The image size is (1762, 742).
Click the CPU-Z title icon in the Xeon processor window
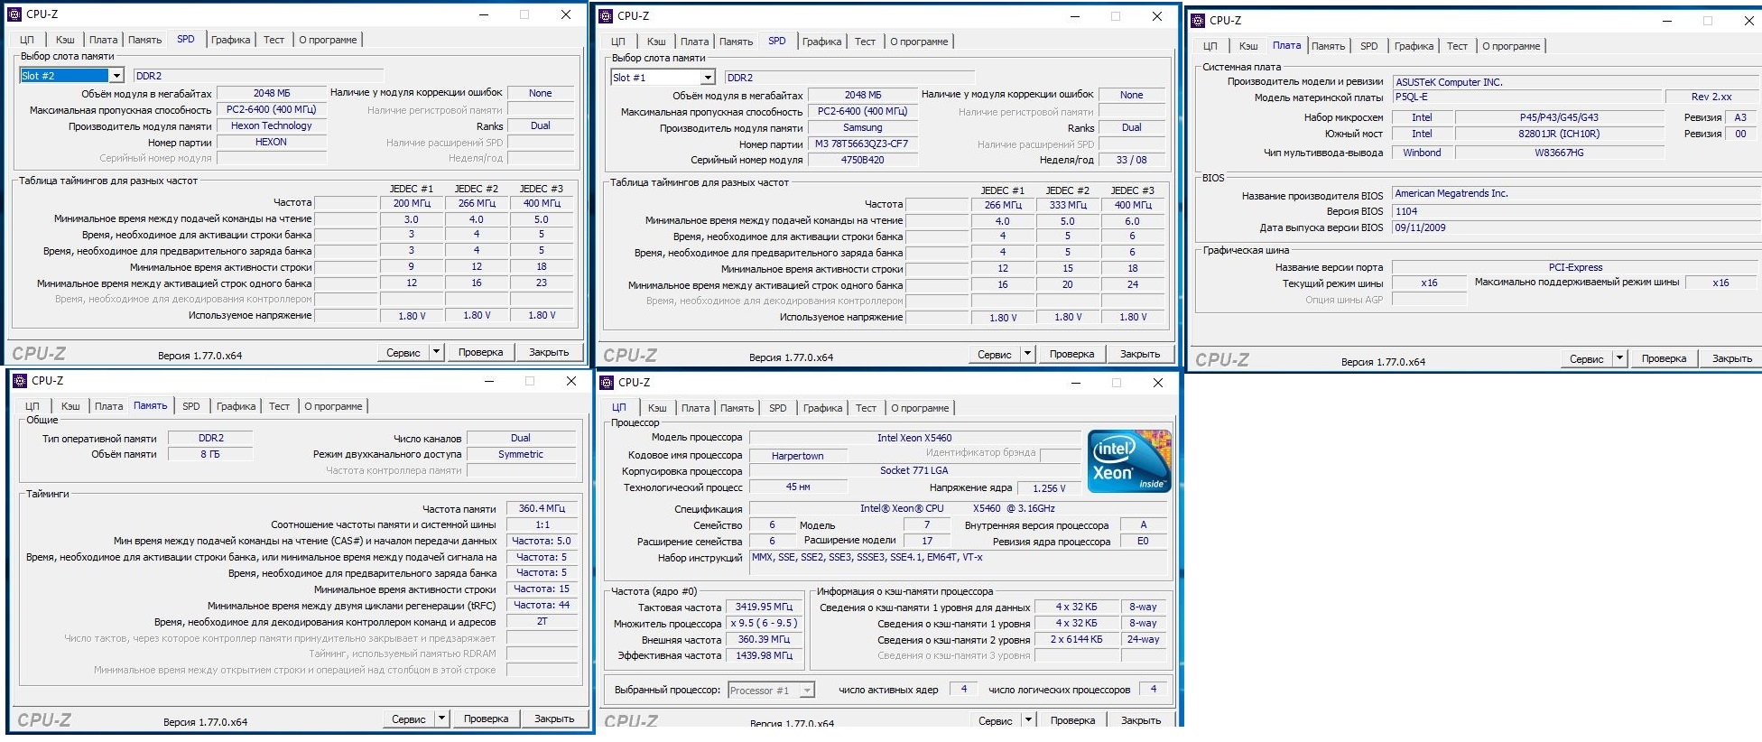[607, 383]
